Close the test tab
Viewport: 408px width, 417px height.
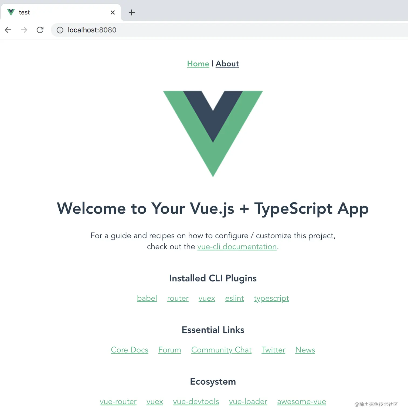coord(113,12)
